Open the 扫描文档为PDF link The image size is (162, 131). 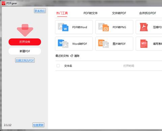click(x=25, y=60)
